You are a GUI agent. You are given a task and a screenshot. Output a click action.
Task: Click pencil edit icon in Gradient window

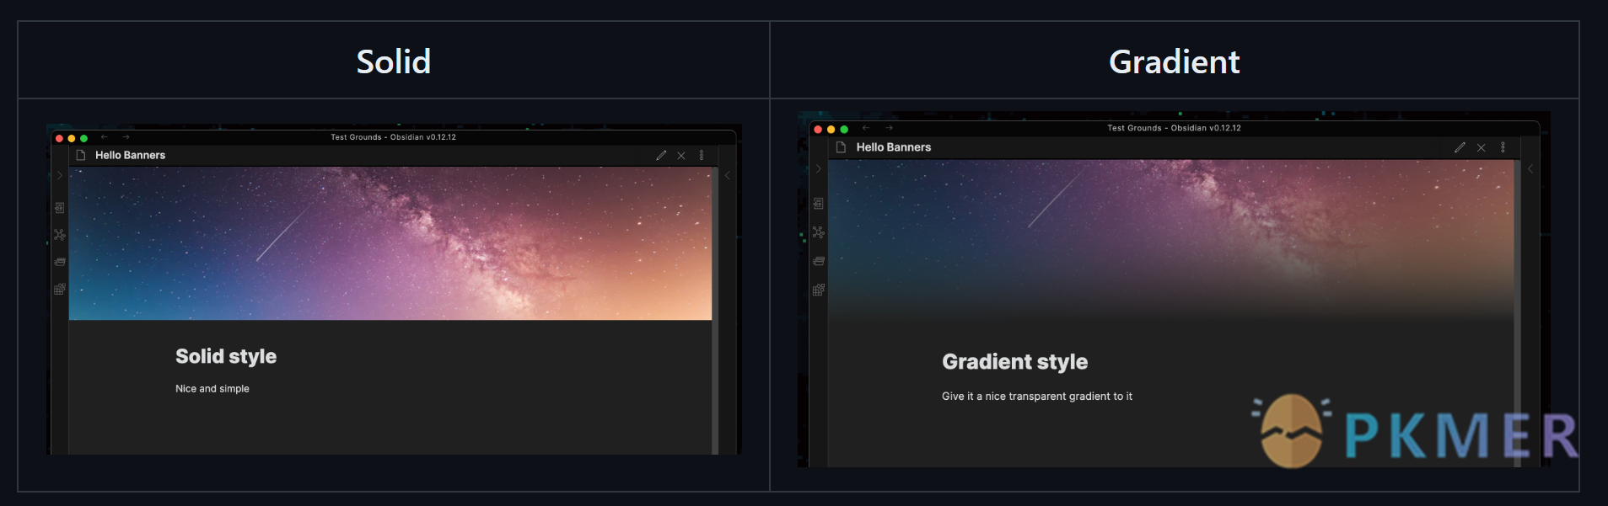coord(1460,147)
